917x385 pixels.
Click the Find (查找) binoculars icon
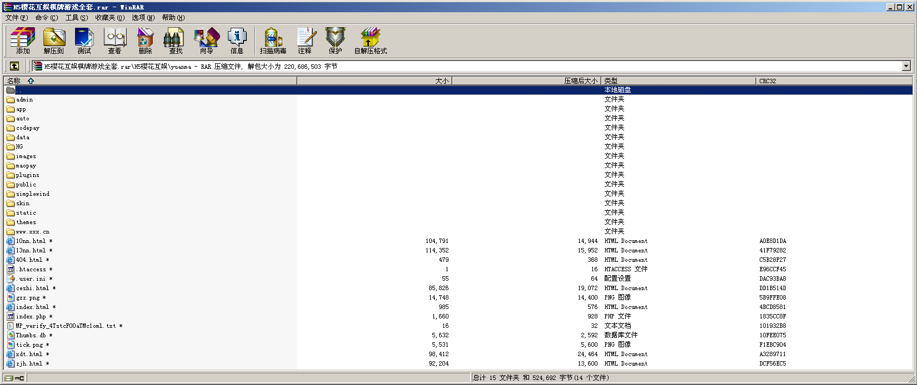[x=176, y=40]
